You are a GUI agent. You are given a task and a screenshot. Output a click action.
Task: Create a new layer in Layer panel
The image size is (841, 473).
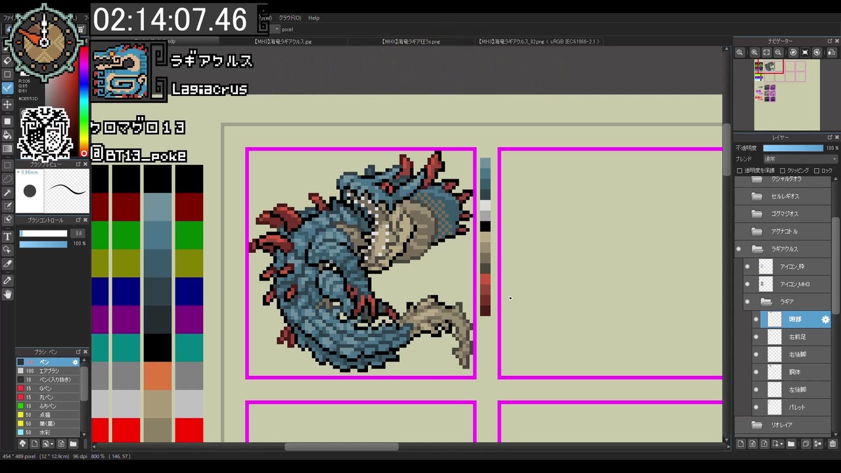coord(740,444)
